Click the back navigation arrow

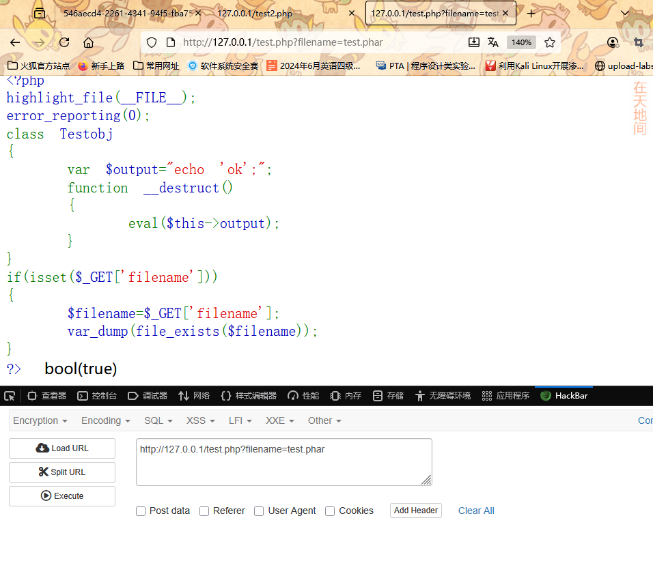15,42
